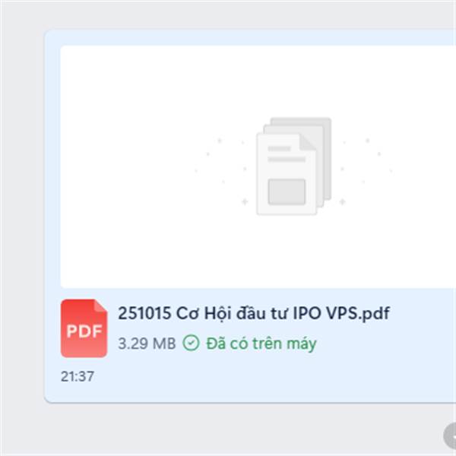Open the white PDF preview thumbnail
The height and width of the screenshot is (456, 456).
(x=258, y=166)
